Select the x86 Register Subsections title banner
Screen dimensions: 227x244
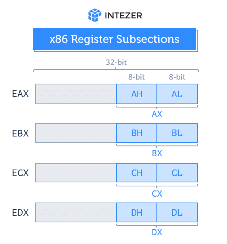(x=114, y=39)
